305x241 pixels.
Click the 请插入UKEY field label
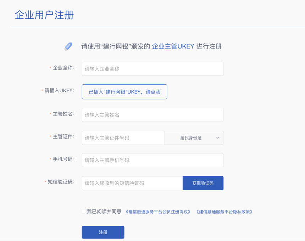(59, 91)
